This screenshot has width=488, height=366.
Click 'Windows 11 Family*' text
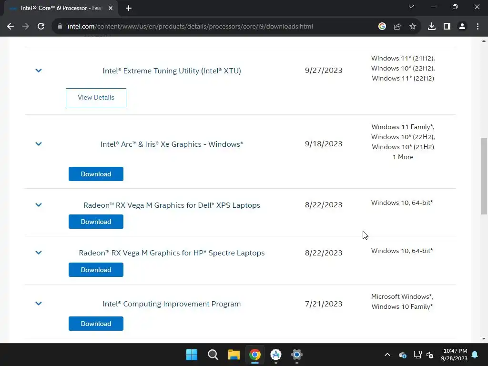point(403,127)
